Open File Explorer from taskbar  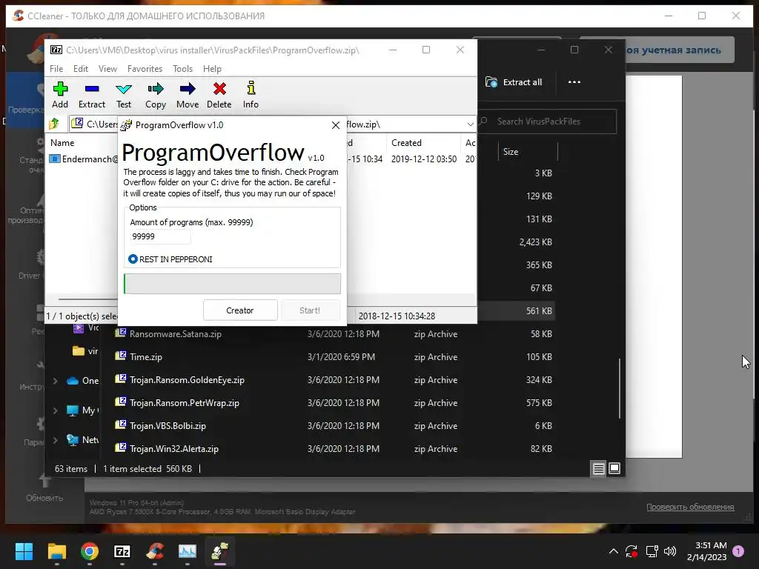56,551
